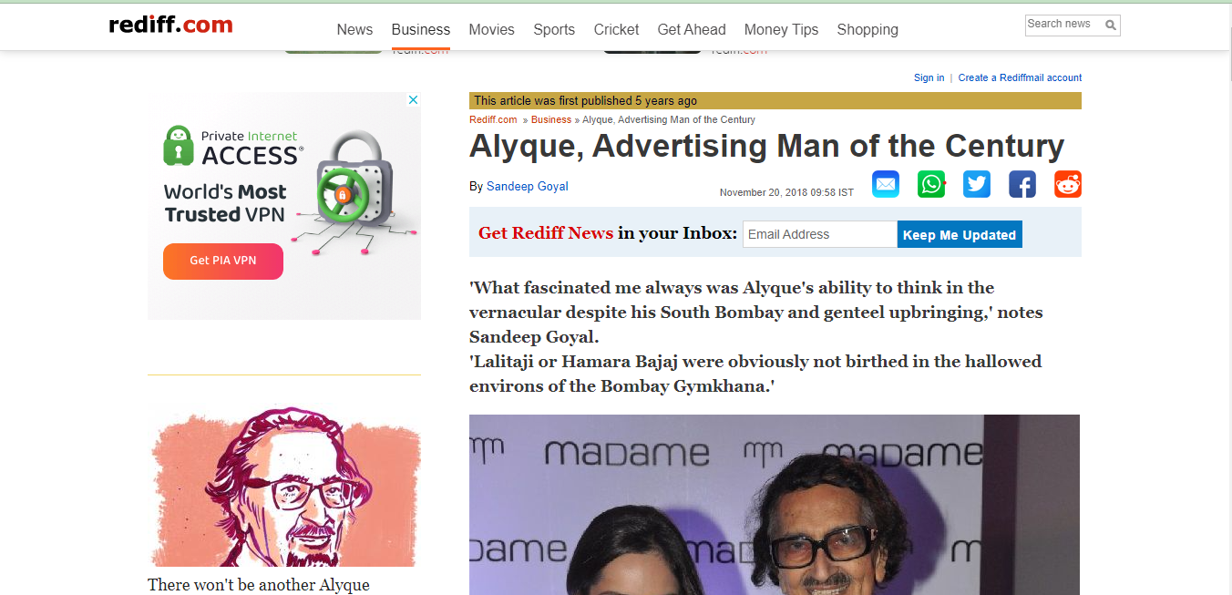Click the Sign in link
1232x595 pixels.
click(929, 77)
